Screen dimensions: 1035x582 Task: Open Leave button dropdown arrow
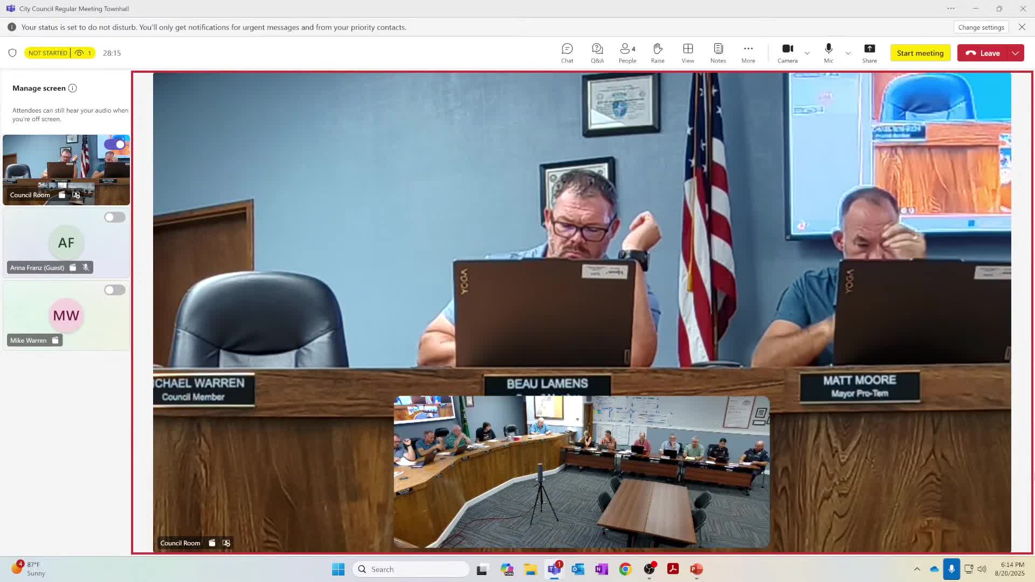pos(1016,53)
